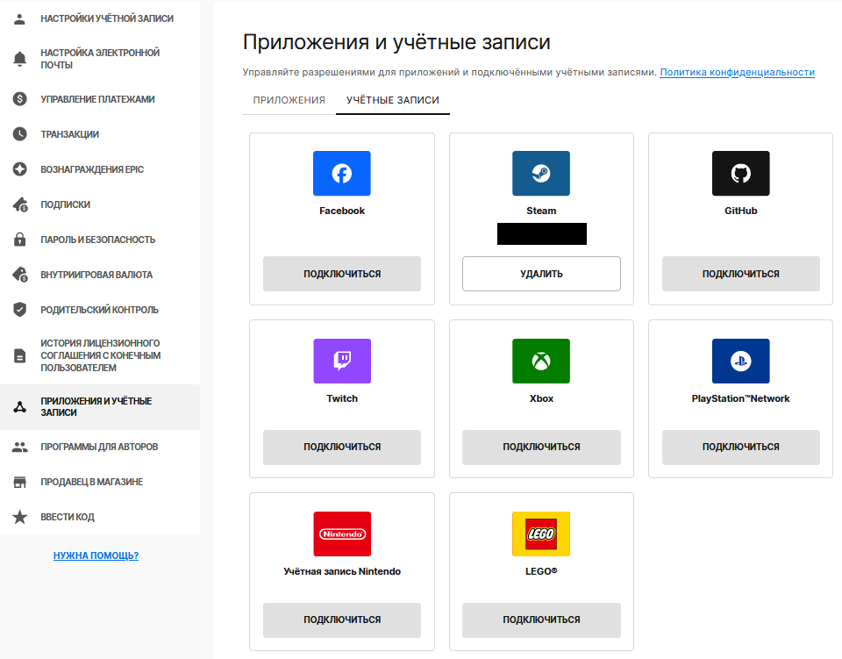Select the УЧЁТНЫЕ ЗАПИСИ tab

point(393,100)
